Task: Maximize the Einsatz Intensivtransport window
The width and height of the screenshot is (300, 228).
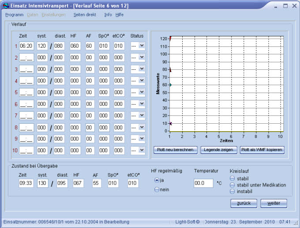Action: point(285,6)
